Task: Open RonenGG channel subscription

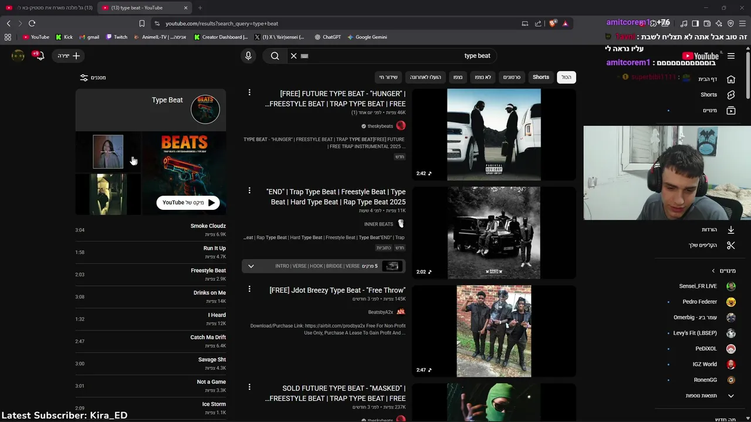Action: 714,380
